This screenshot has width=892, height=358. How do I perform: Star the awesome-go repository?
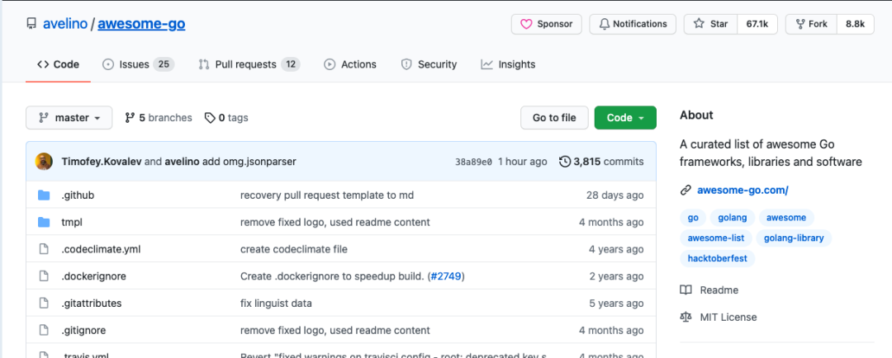click(710, 24)
